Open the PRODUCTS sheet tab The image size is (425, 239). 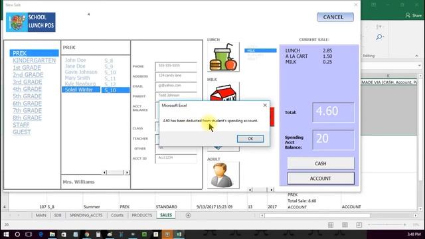coord(141,215)
